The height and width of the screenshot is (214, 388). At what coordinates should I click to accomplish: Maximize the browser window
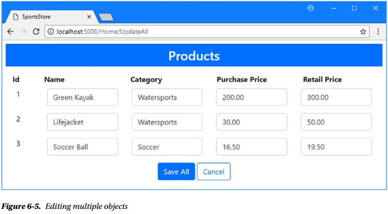(354, 8)
